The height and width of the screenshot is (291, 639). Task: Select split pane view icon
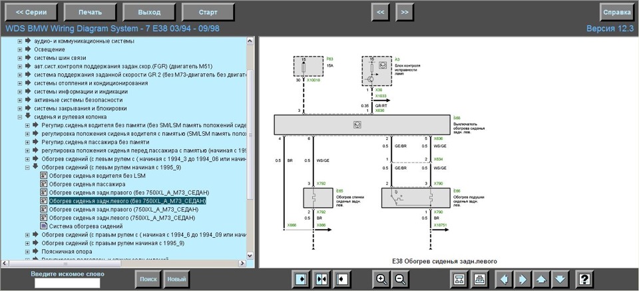tap(322, 279)
